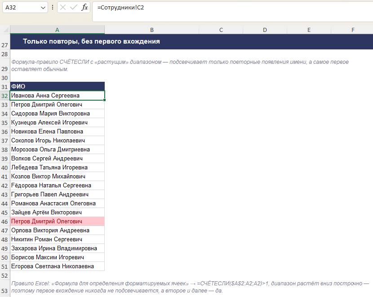
Task: Select Петров Дмитрий Олегович in row 33
Action: [x=58, y=105]
